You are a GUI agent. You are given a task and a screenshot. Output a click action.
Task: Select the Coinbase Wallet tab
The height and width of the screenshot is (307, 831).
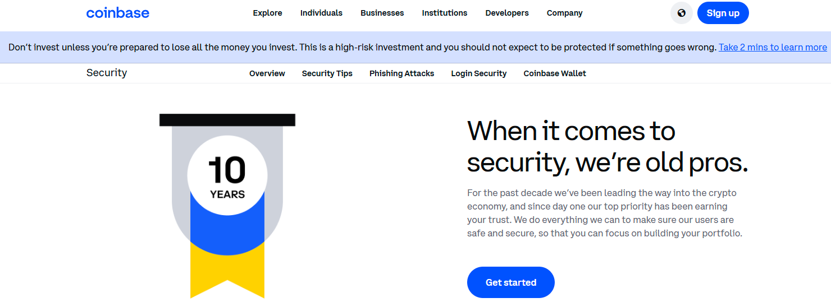555,73
